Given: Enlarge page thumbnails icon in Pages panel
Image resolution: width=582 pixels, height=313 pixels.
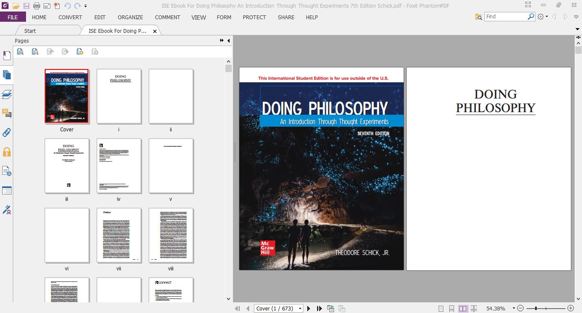Looking at the screenshot, I should [20, 52].
